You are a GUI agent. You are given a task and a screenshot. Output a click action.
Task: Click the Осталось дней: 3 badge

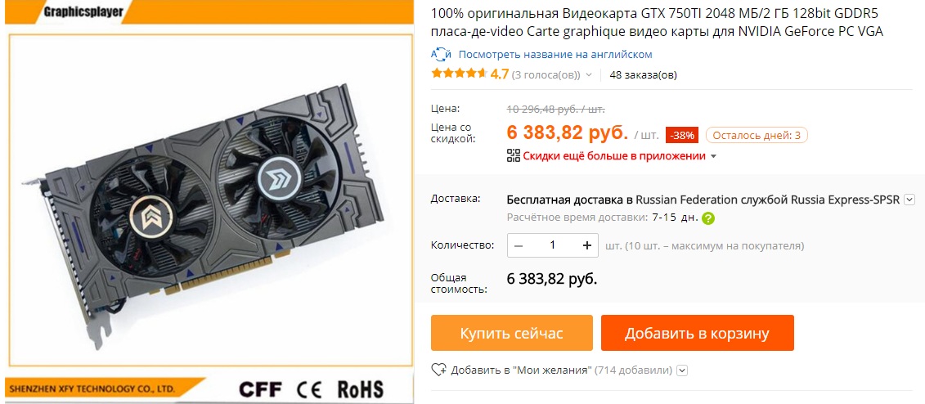coord(757,135)
